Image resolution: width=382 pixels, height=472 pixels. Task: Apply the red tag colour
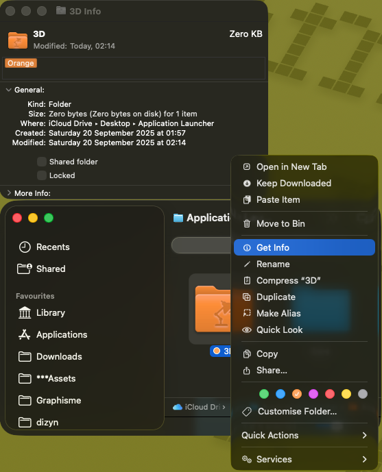point(330,394)
